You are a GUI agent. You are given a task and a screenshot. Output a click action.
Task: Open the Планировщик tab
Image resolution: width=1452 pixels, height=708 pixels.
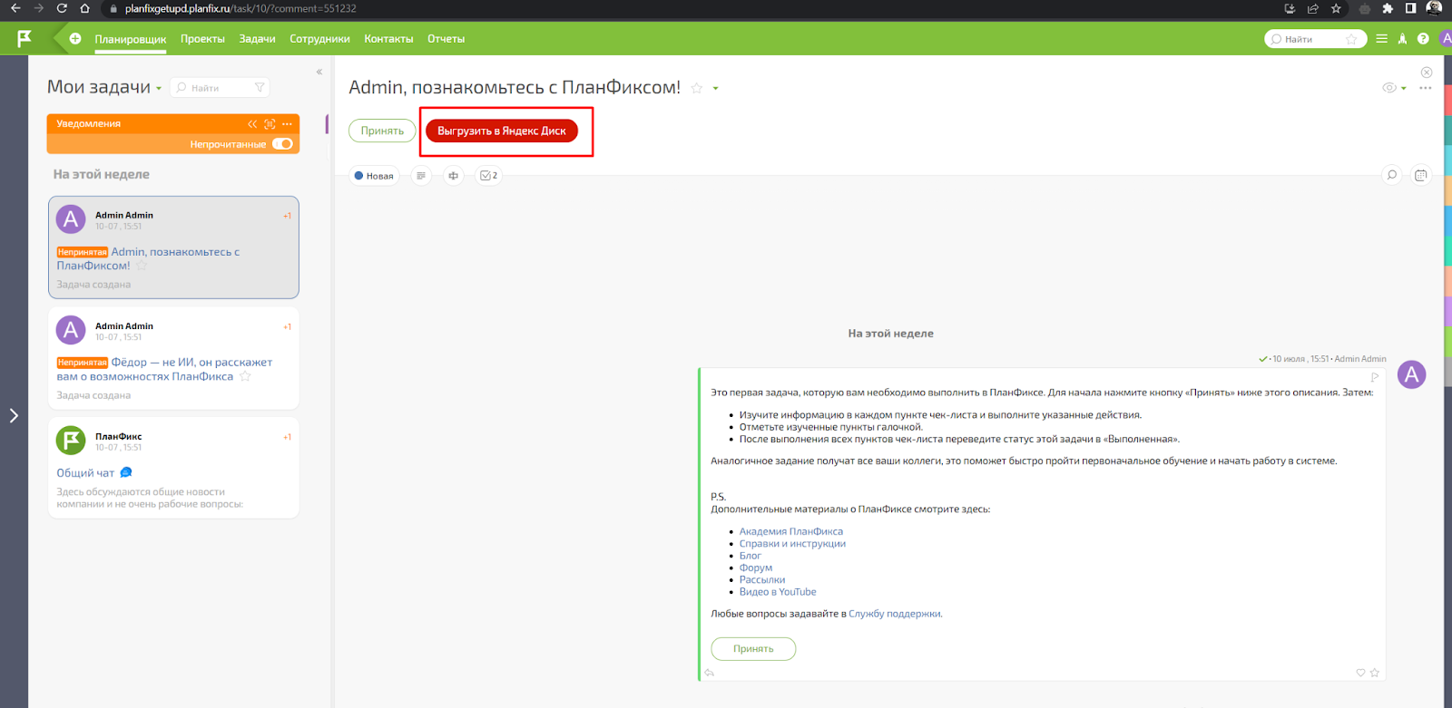131,39
